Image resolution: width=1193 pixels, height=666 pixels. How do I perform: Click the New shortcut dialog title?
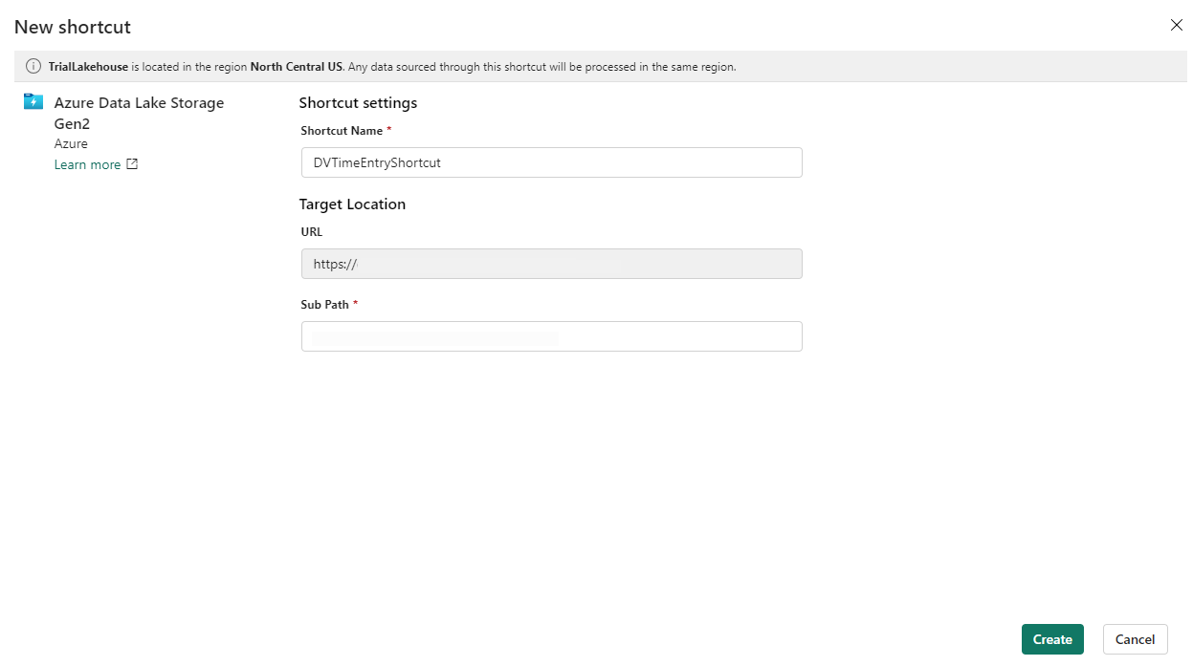73,27
